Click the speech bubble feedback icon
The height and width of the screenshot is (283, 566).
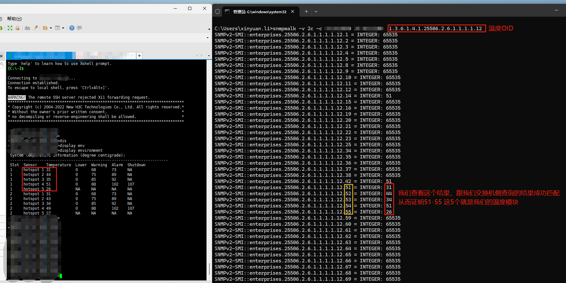point(79,28)
